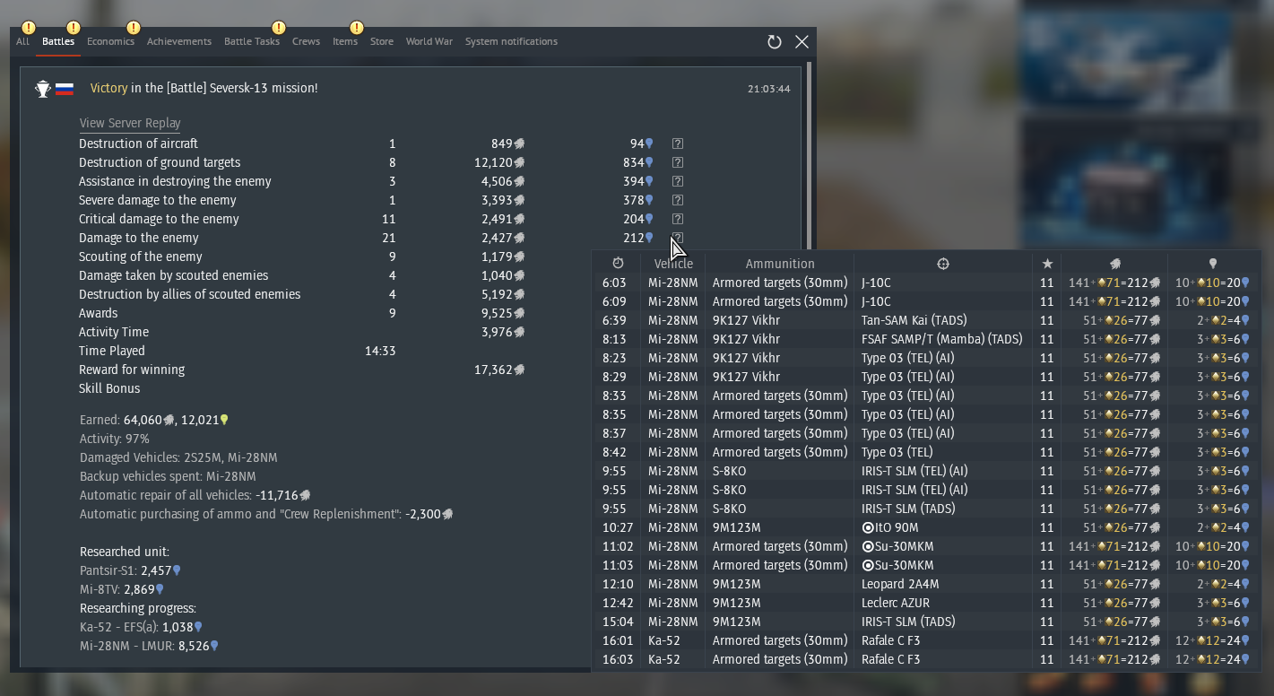The height and width of the screenshot is (696, 1274).
Task: Click the Pantsir-S1 researched unit line
Action: click(x=130, y=570)
